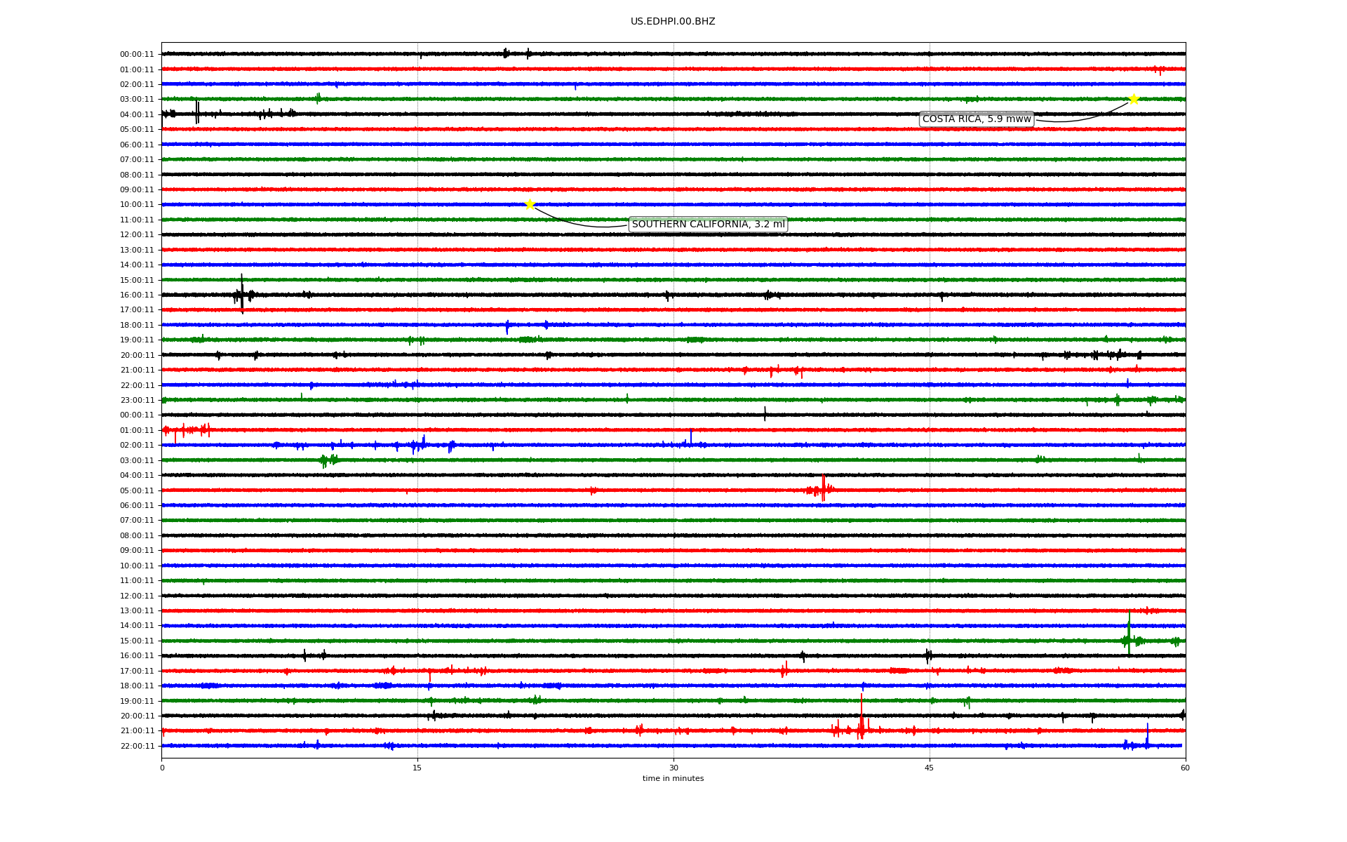
Task: Click the blue spike near end of last trace
Action: pos(1147,737)
